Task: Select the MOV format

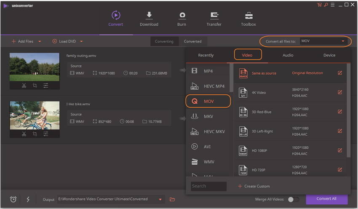Action: pos(208,101)
